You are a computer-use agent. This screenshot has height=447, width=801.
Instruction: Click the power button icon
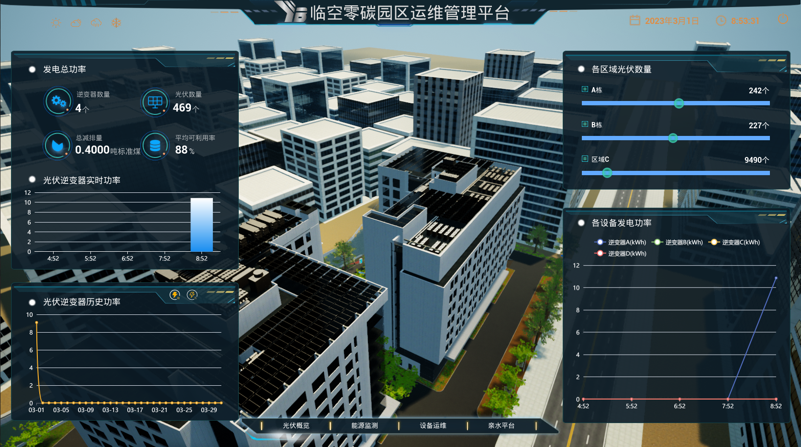coord(783,19)
